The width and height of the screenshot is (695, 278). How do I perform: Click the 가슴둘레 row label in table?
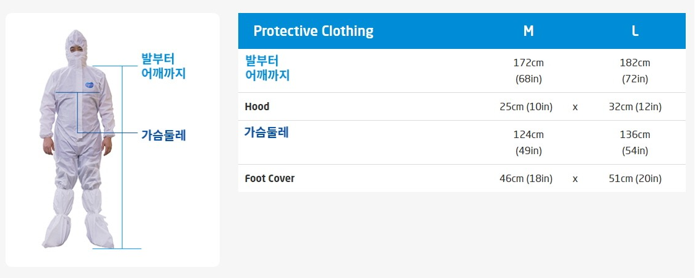pos(266,132)
